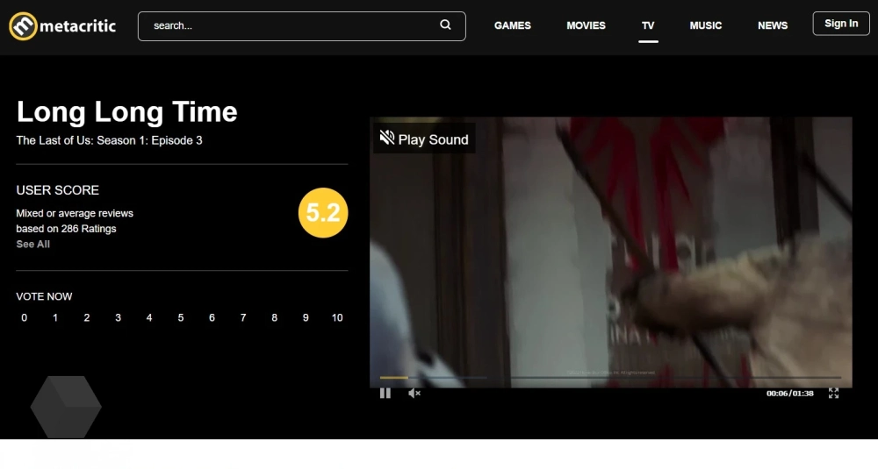Click the gray hexagon placeholder icon
The width and height of the screenshot is (878, 469).
66,407
